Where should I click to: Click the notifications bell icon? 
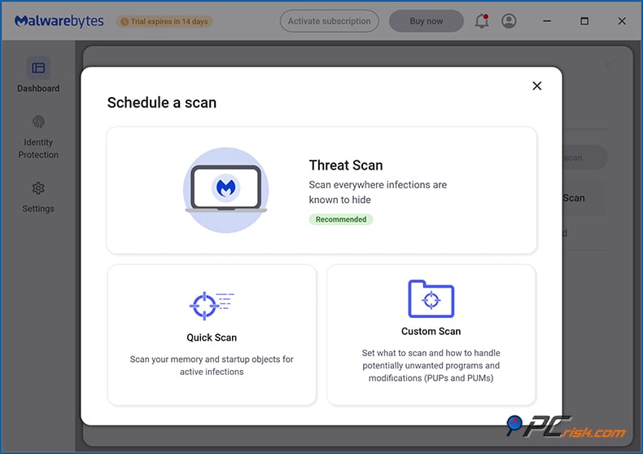[482, 21]
